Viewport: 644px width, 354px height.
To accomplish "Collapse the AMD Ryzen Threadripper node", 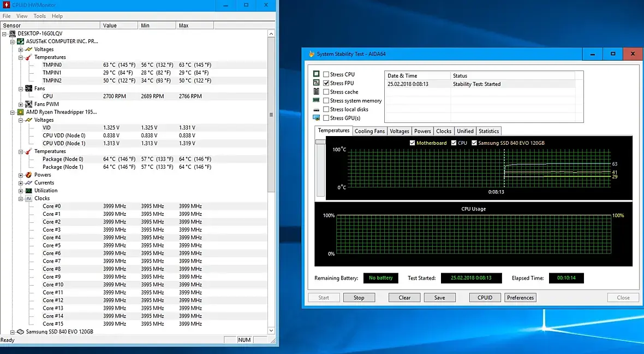I will 13,112.
